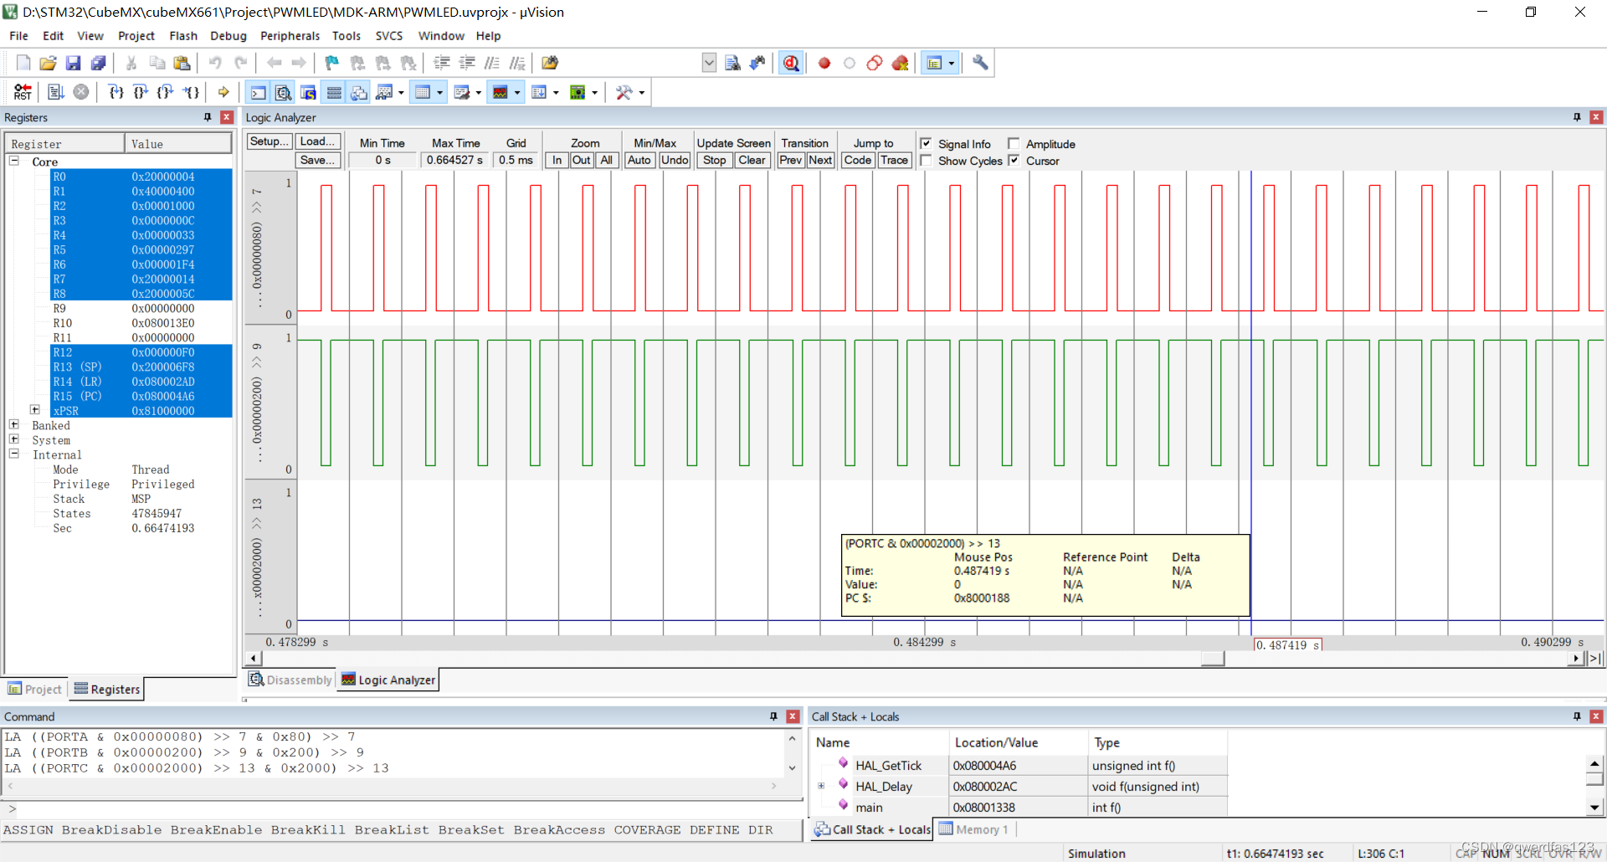Click logic analyzer scroll-to-end button
Viewport: 1607px width, 862px height.
tap(1595, 658)
